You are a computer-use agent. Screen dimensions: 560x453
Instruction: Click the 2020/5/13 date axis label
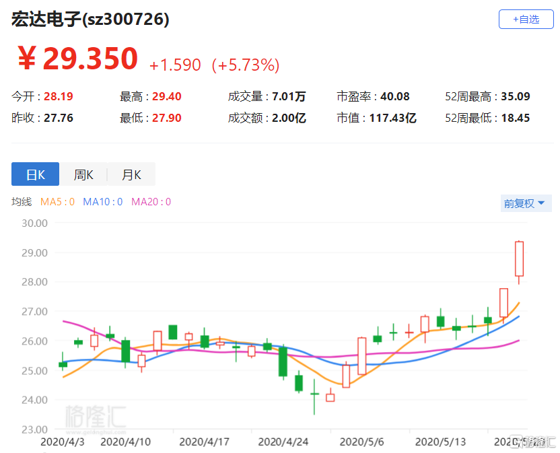click(441, 442)
